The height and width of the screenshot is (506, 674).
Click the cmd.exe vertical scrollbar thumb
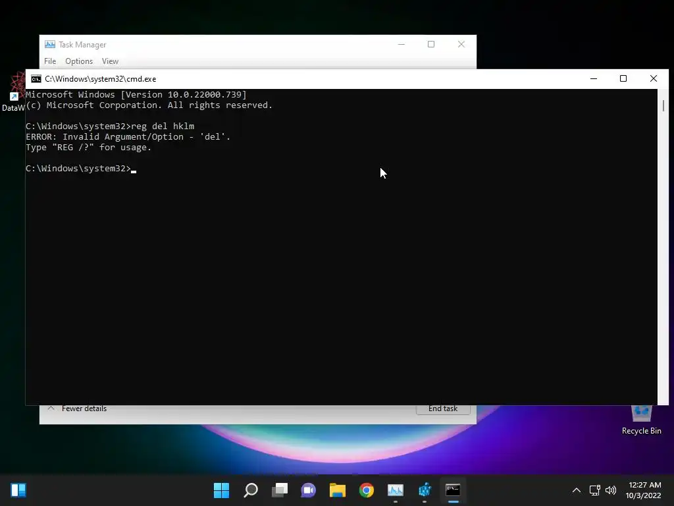click(663, 105)
